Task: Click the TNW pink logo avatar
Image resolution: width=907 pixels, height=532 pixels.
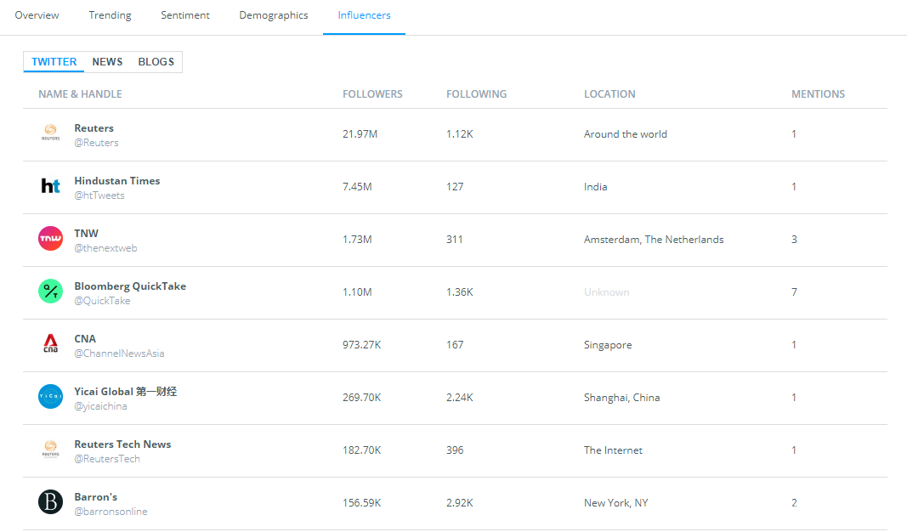Action: pyautogui.click(x=50, y=238)
